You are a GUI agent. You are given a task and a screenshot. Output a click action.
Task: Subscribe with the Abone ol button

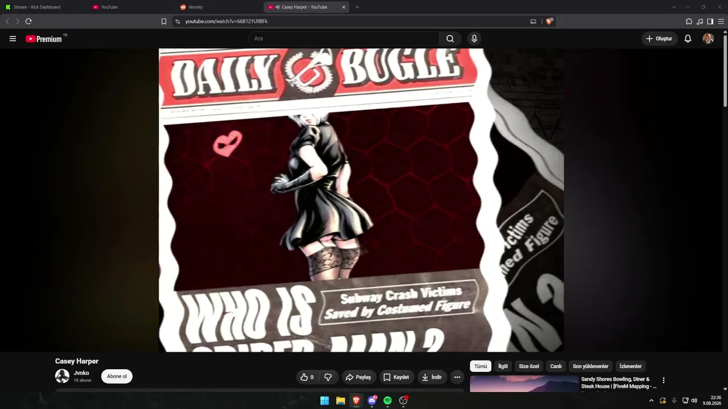tap(117, 377)
